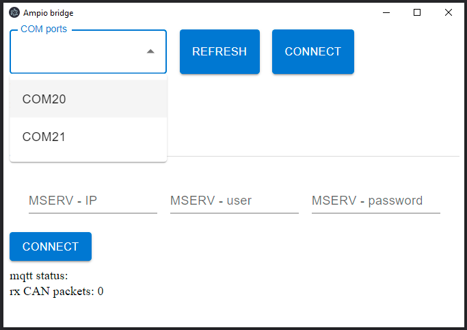Click the rx CAN packets counter
Image resolution: width=467 pixels, height=330 pixels.
[57, 291]
